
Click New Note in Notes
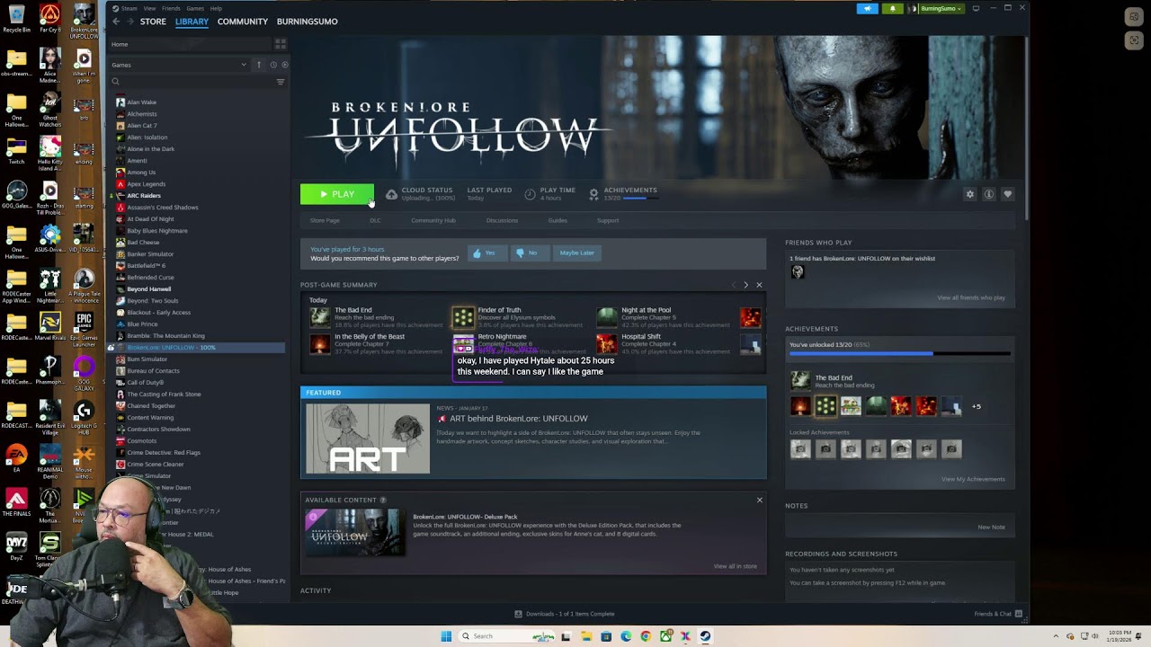(991, 527)
